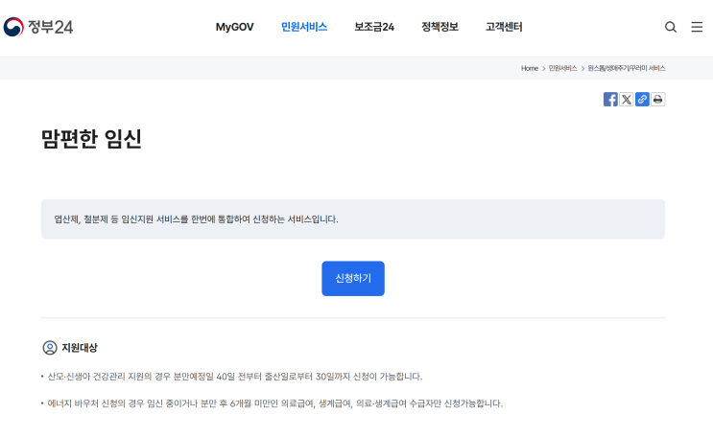Copy the page link icon
The width and height of the screenshot is (713, 437).
642,99
